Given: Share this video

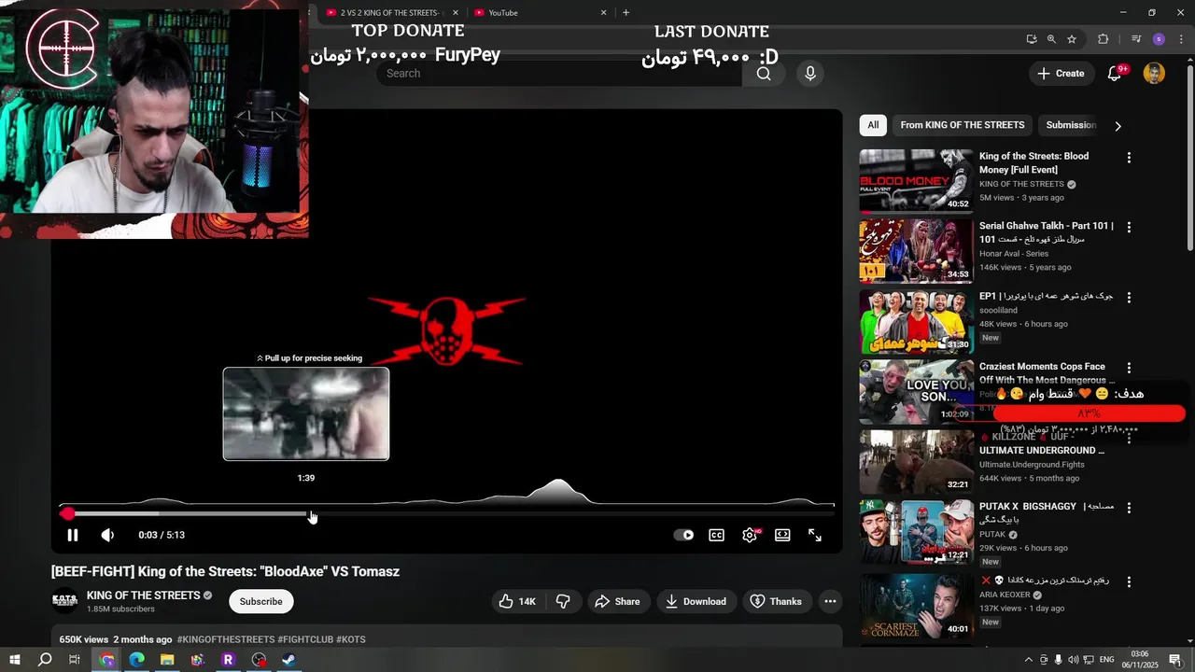Looking at the screenshot, I should [x=617, y=601].
